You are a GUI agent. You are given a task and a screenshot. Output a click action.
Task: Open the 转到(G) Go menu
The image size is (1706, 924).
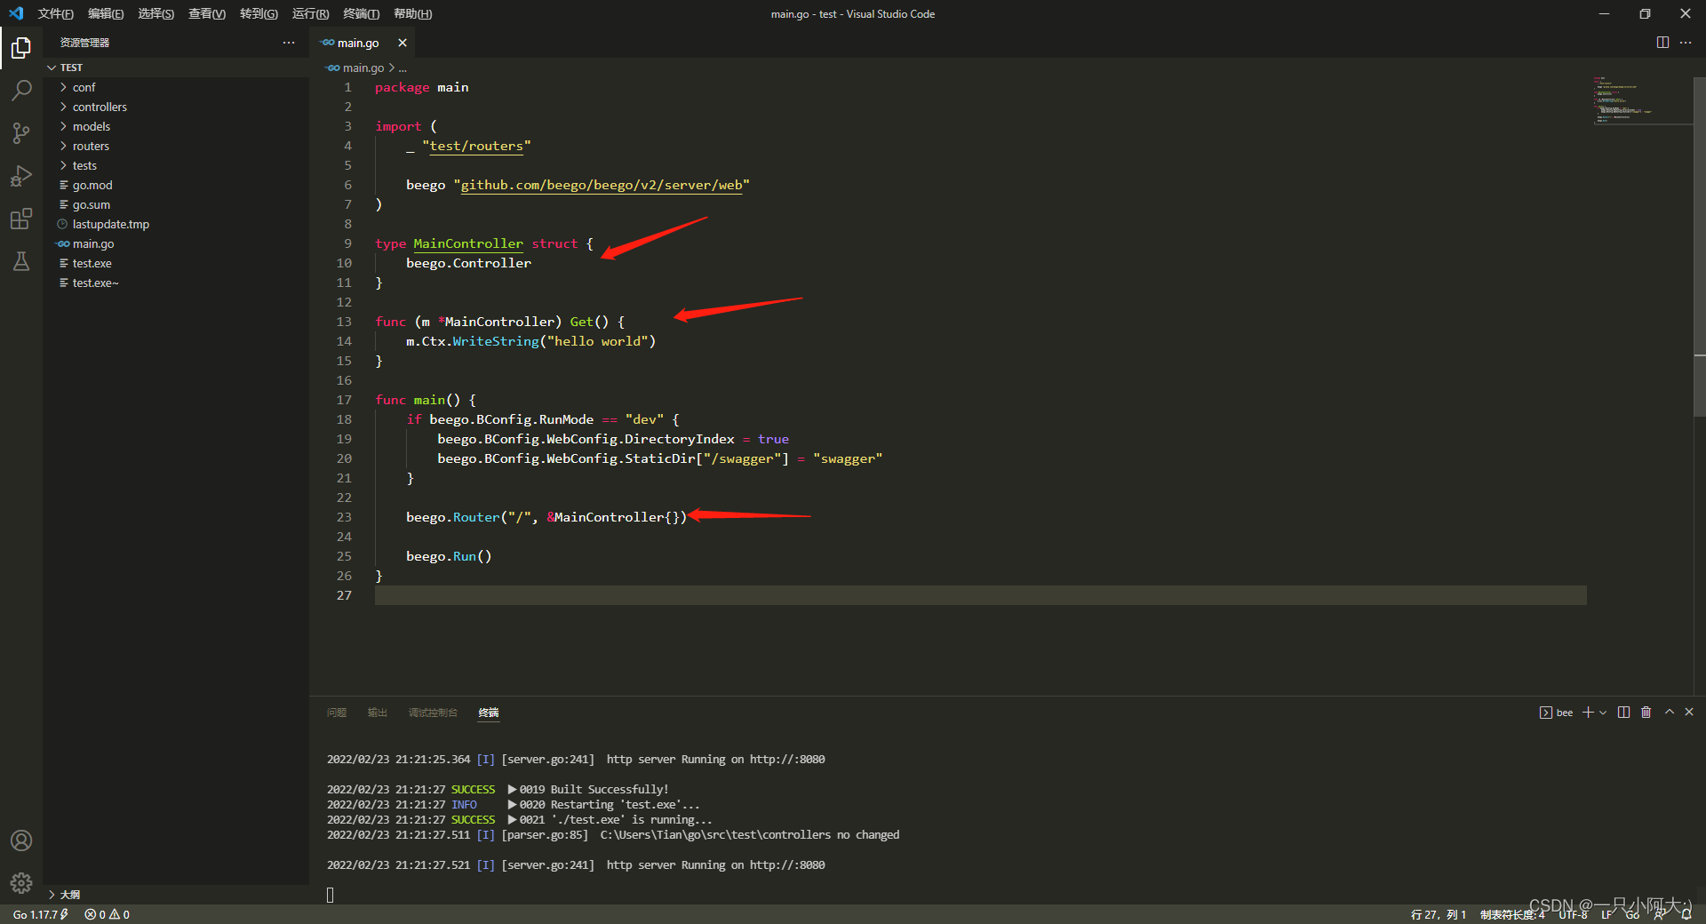[259, 13]
